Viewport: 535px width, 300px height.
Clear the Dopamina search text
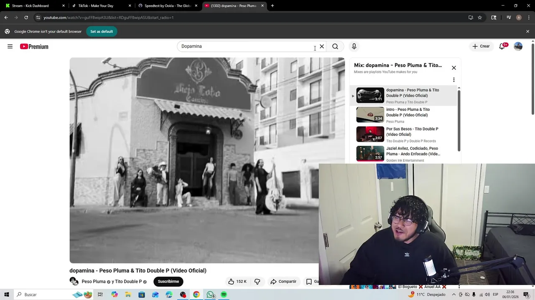(x=322, y=46)
